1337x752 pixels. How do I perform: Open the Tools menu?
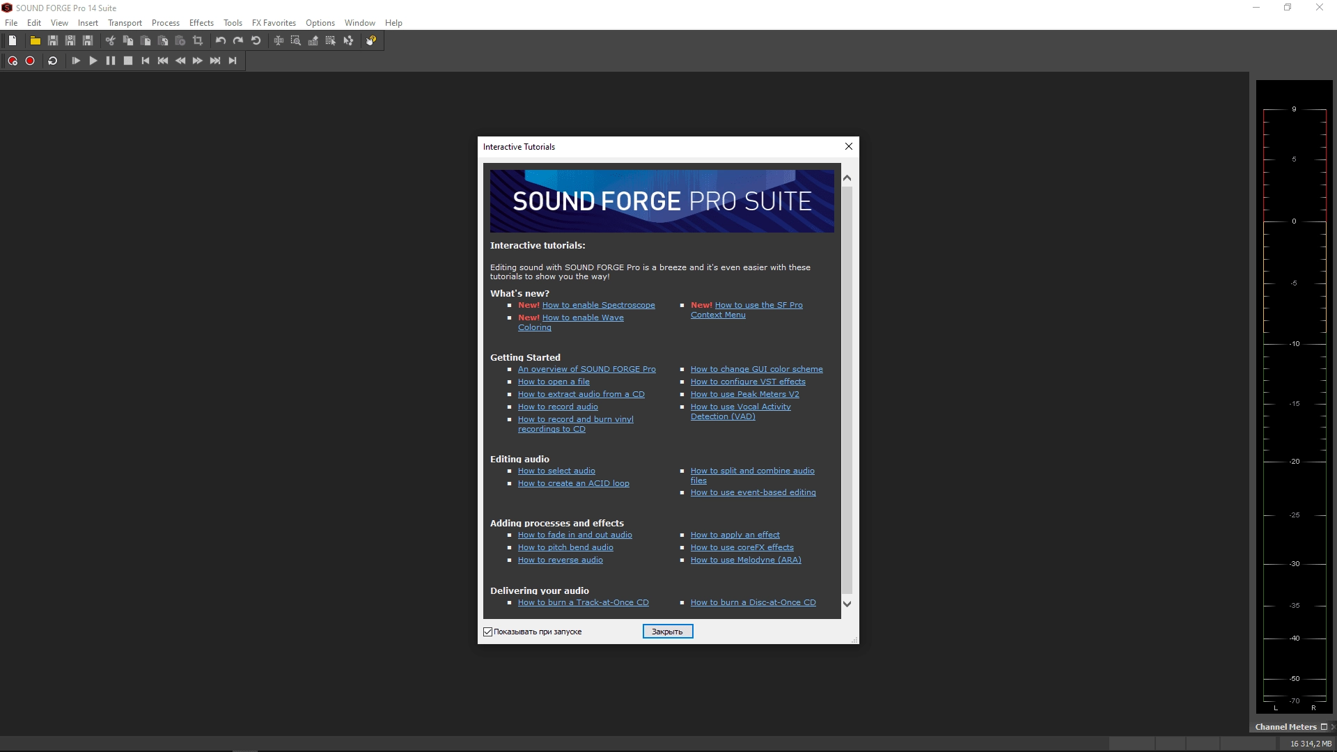coord(233,22)
